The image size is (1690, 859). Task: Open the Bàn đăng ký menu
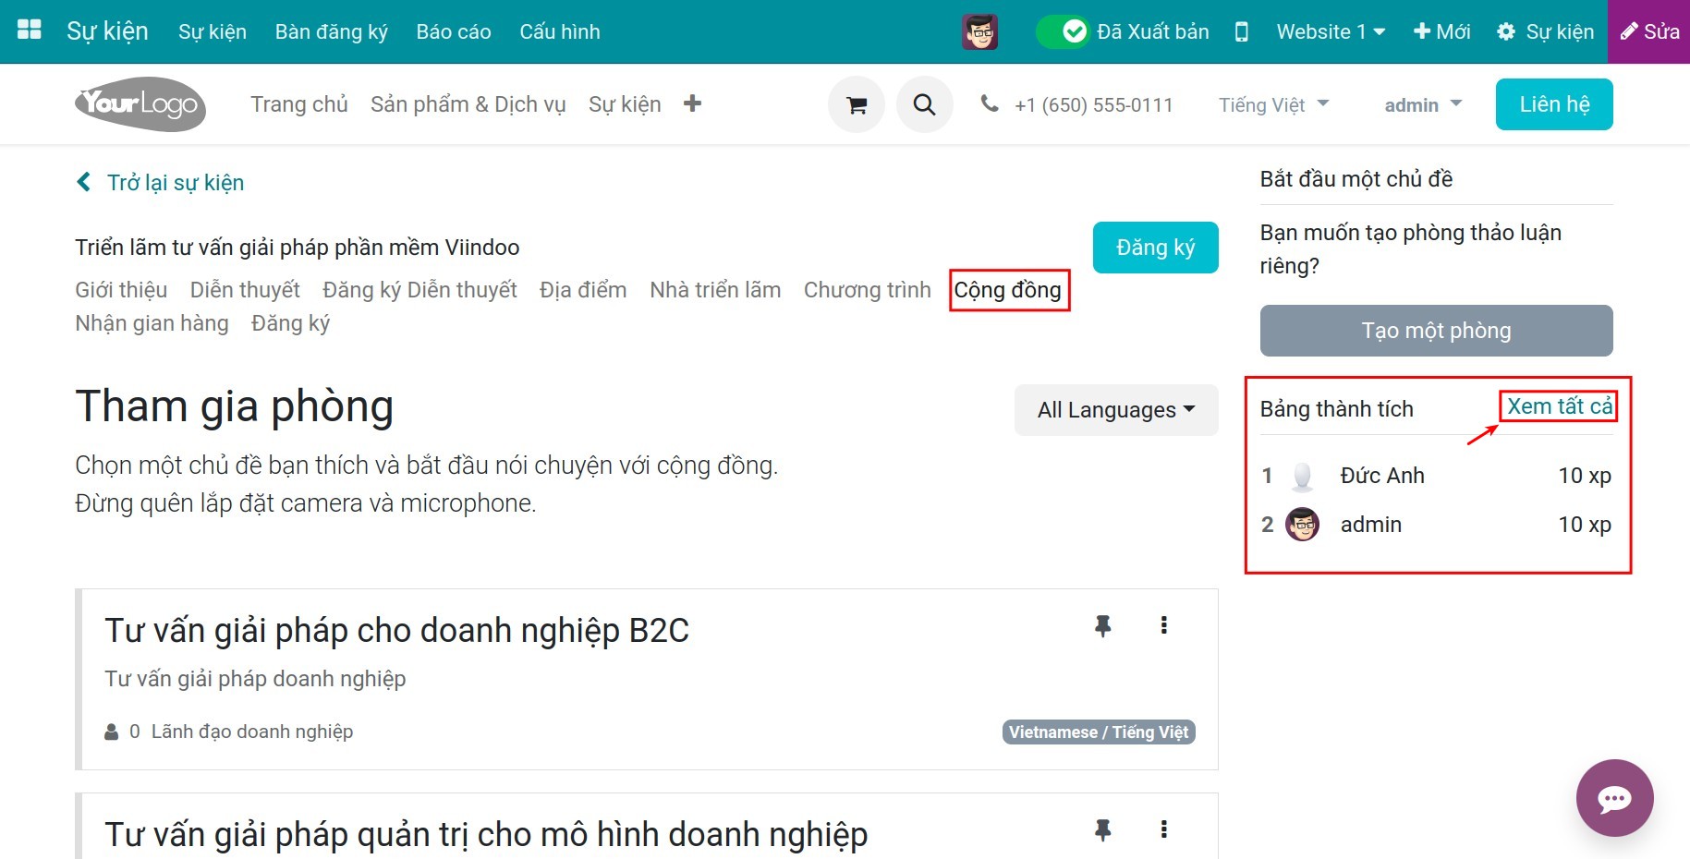[x=331, y=31]
